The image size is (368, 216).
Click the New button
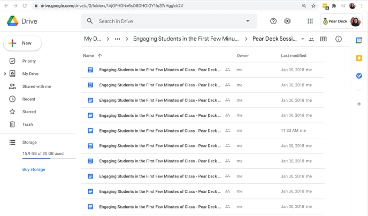click(22, 43)
